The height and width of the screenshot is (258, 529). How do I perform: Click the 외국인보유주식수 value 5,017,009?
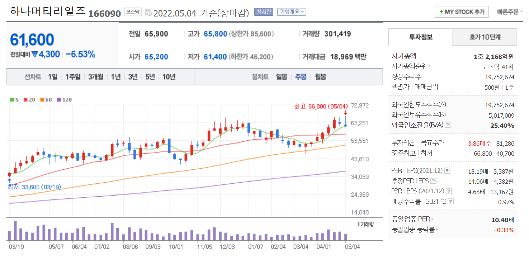[501, 115]
